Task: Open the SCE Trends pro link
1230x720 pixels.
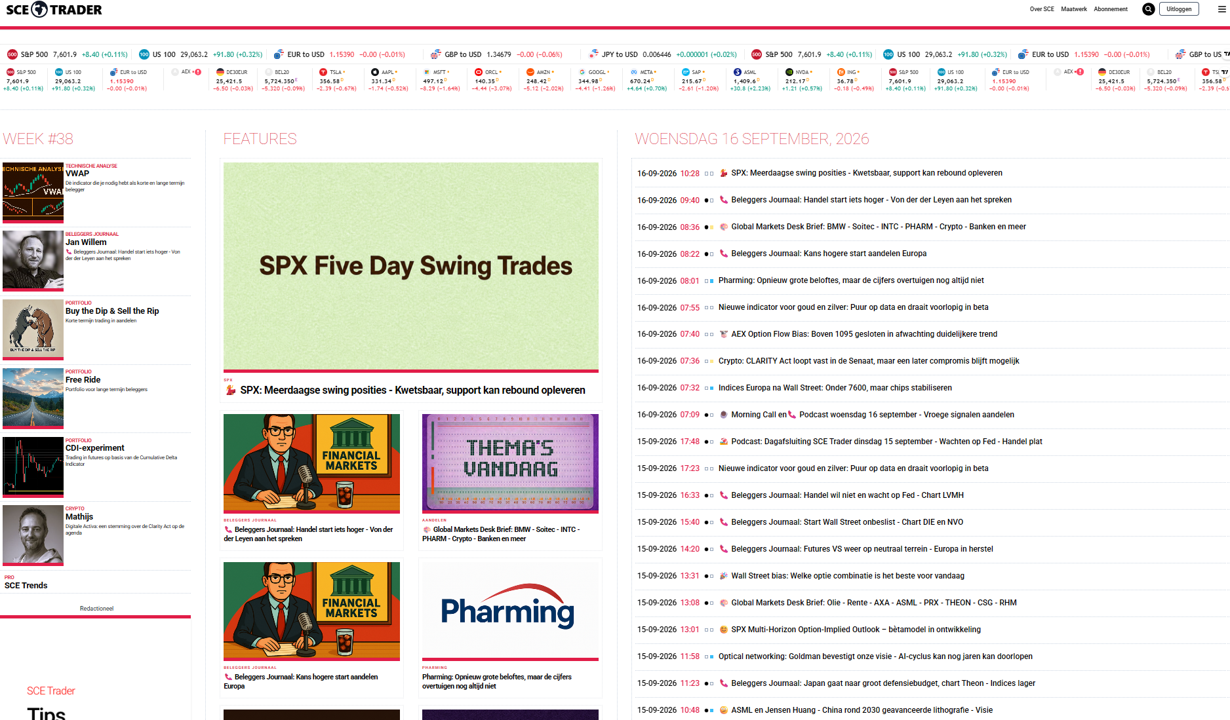Action: 26,586
